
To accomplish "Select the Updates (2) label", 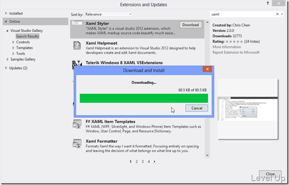I will pyautogui.click(x=18, y=68).
